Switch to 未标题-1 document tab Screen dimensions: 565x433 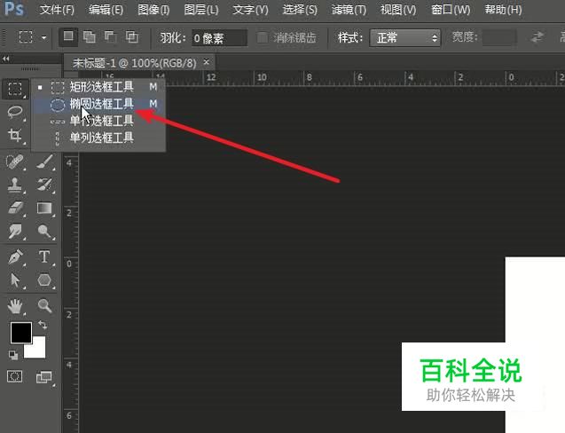pyautogui.click(x=135, y=63)
